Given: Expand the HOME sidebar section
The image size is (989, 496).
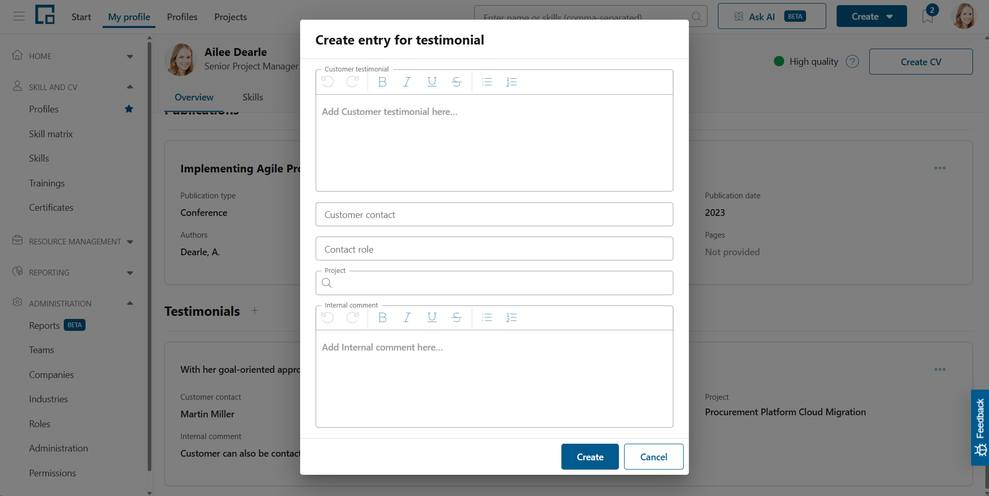Looking at the screenshot, I should (x=130, y=56).
